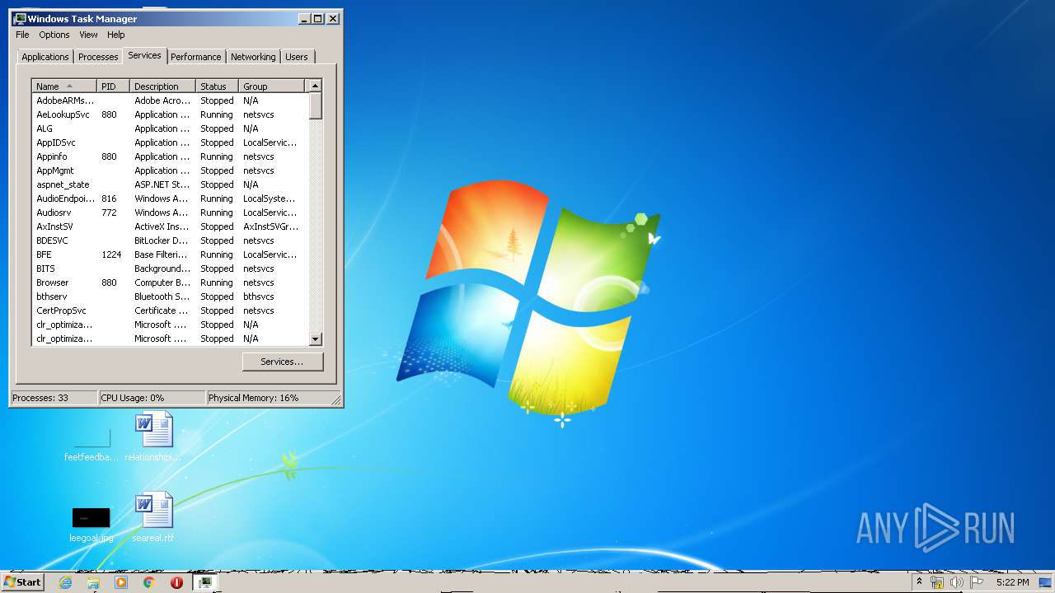
Task: Click the Task Manager resize grip corner
Action: pos(336,400)
